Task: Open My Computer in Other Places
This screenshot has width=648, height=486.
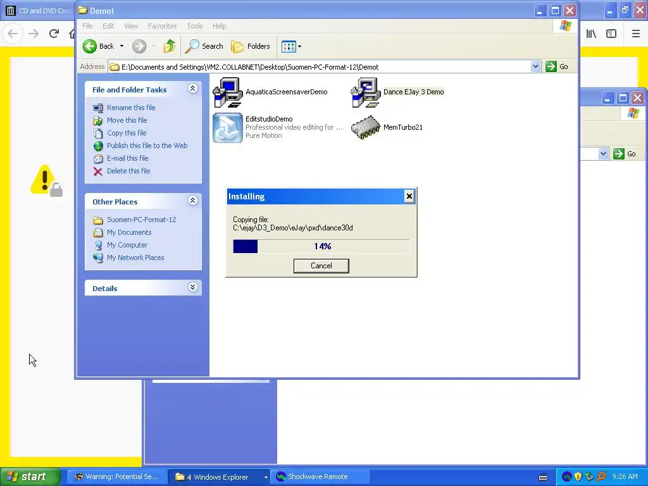Action: pos(127,245)
